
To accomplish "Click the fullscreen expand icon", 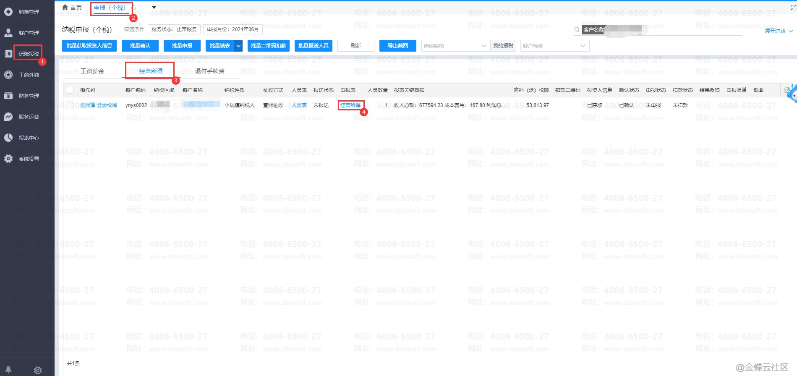I will pos(793,8).
